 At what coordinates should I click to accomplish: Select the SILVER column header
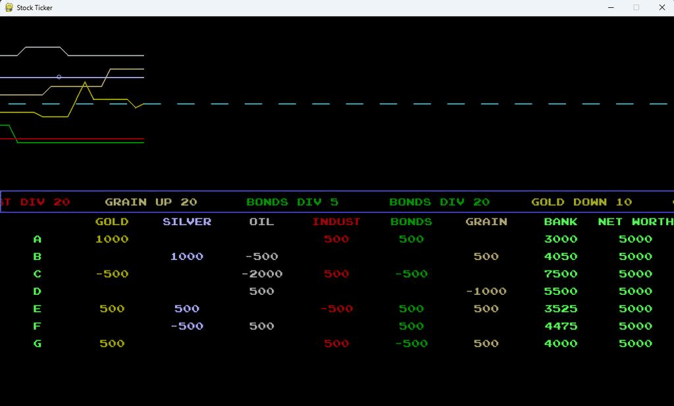point(187,222)
